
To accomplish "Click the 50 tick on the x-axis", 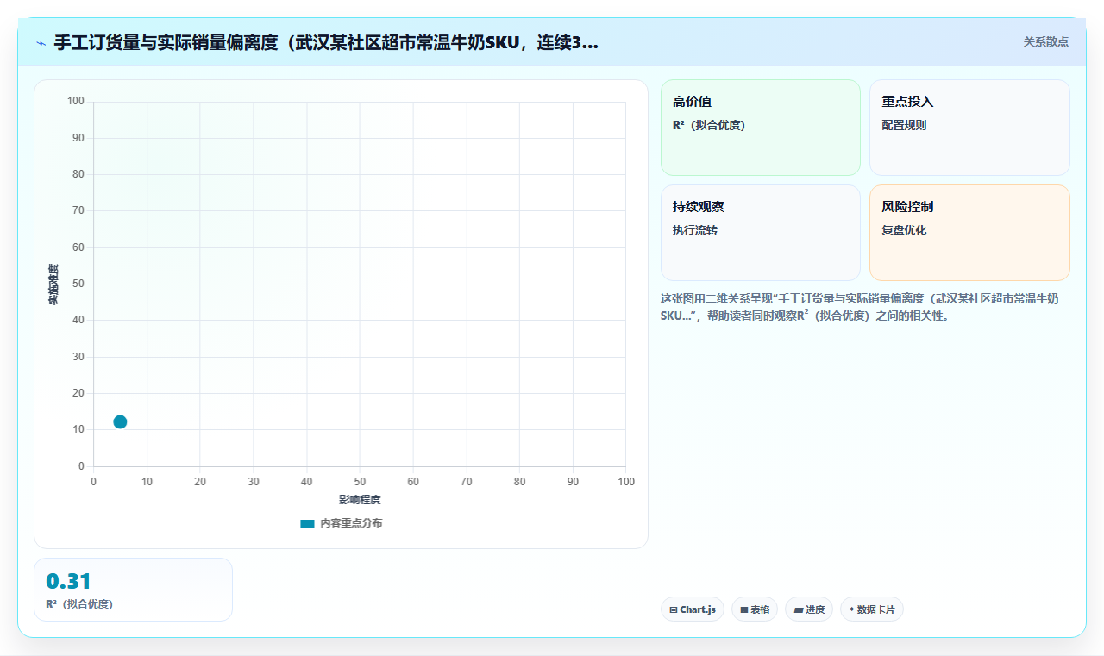I will point(360,482).
